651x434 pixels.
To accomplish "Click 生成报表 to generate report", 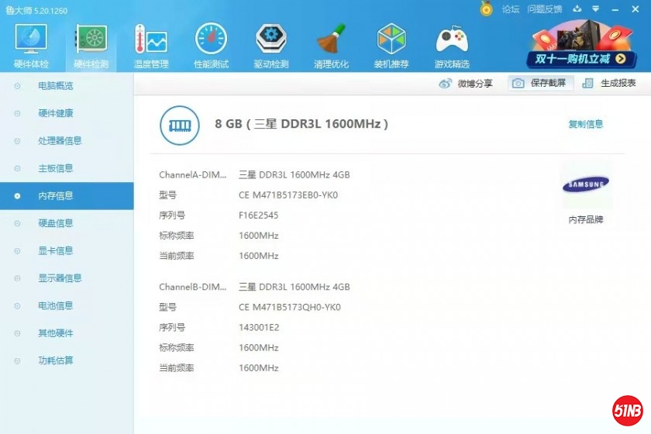I will 609,84.
